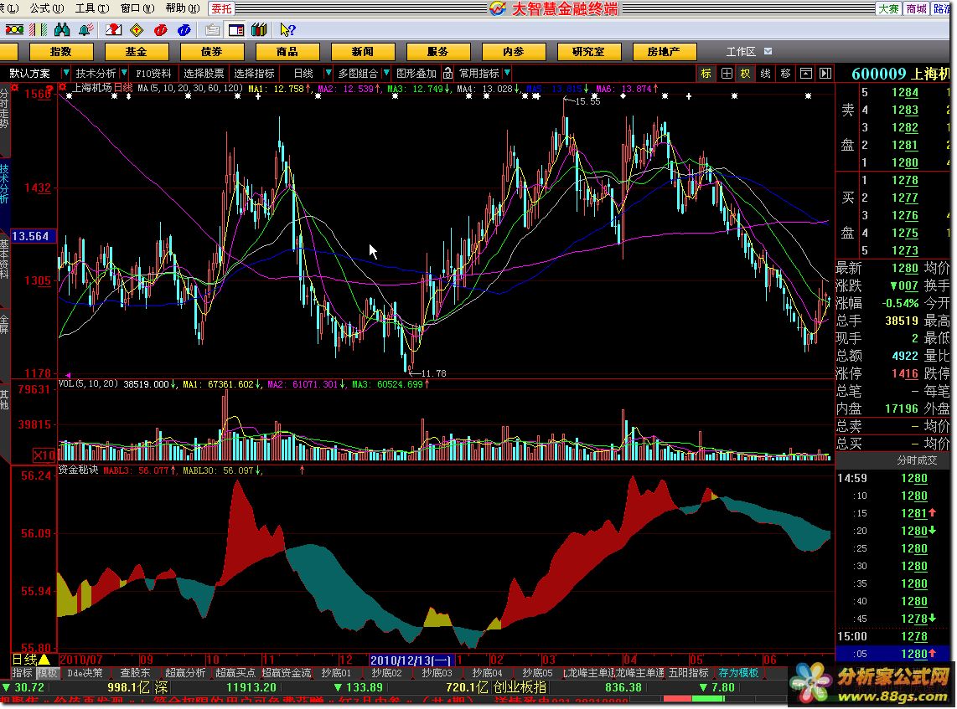Click the 大赛 link at top right
957x709 pixels.
click(x=888, y=8)
